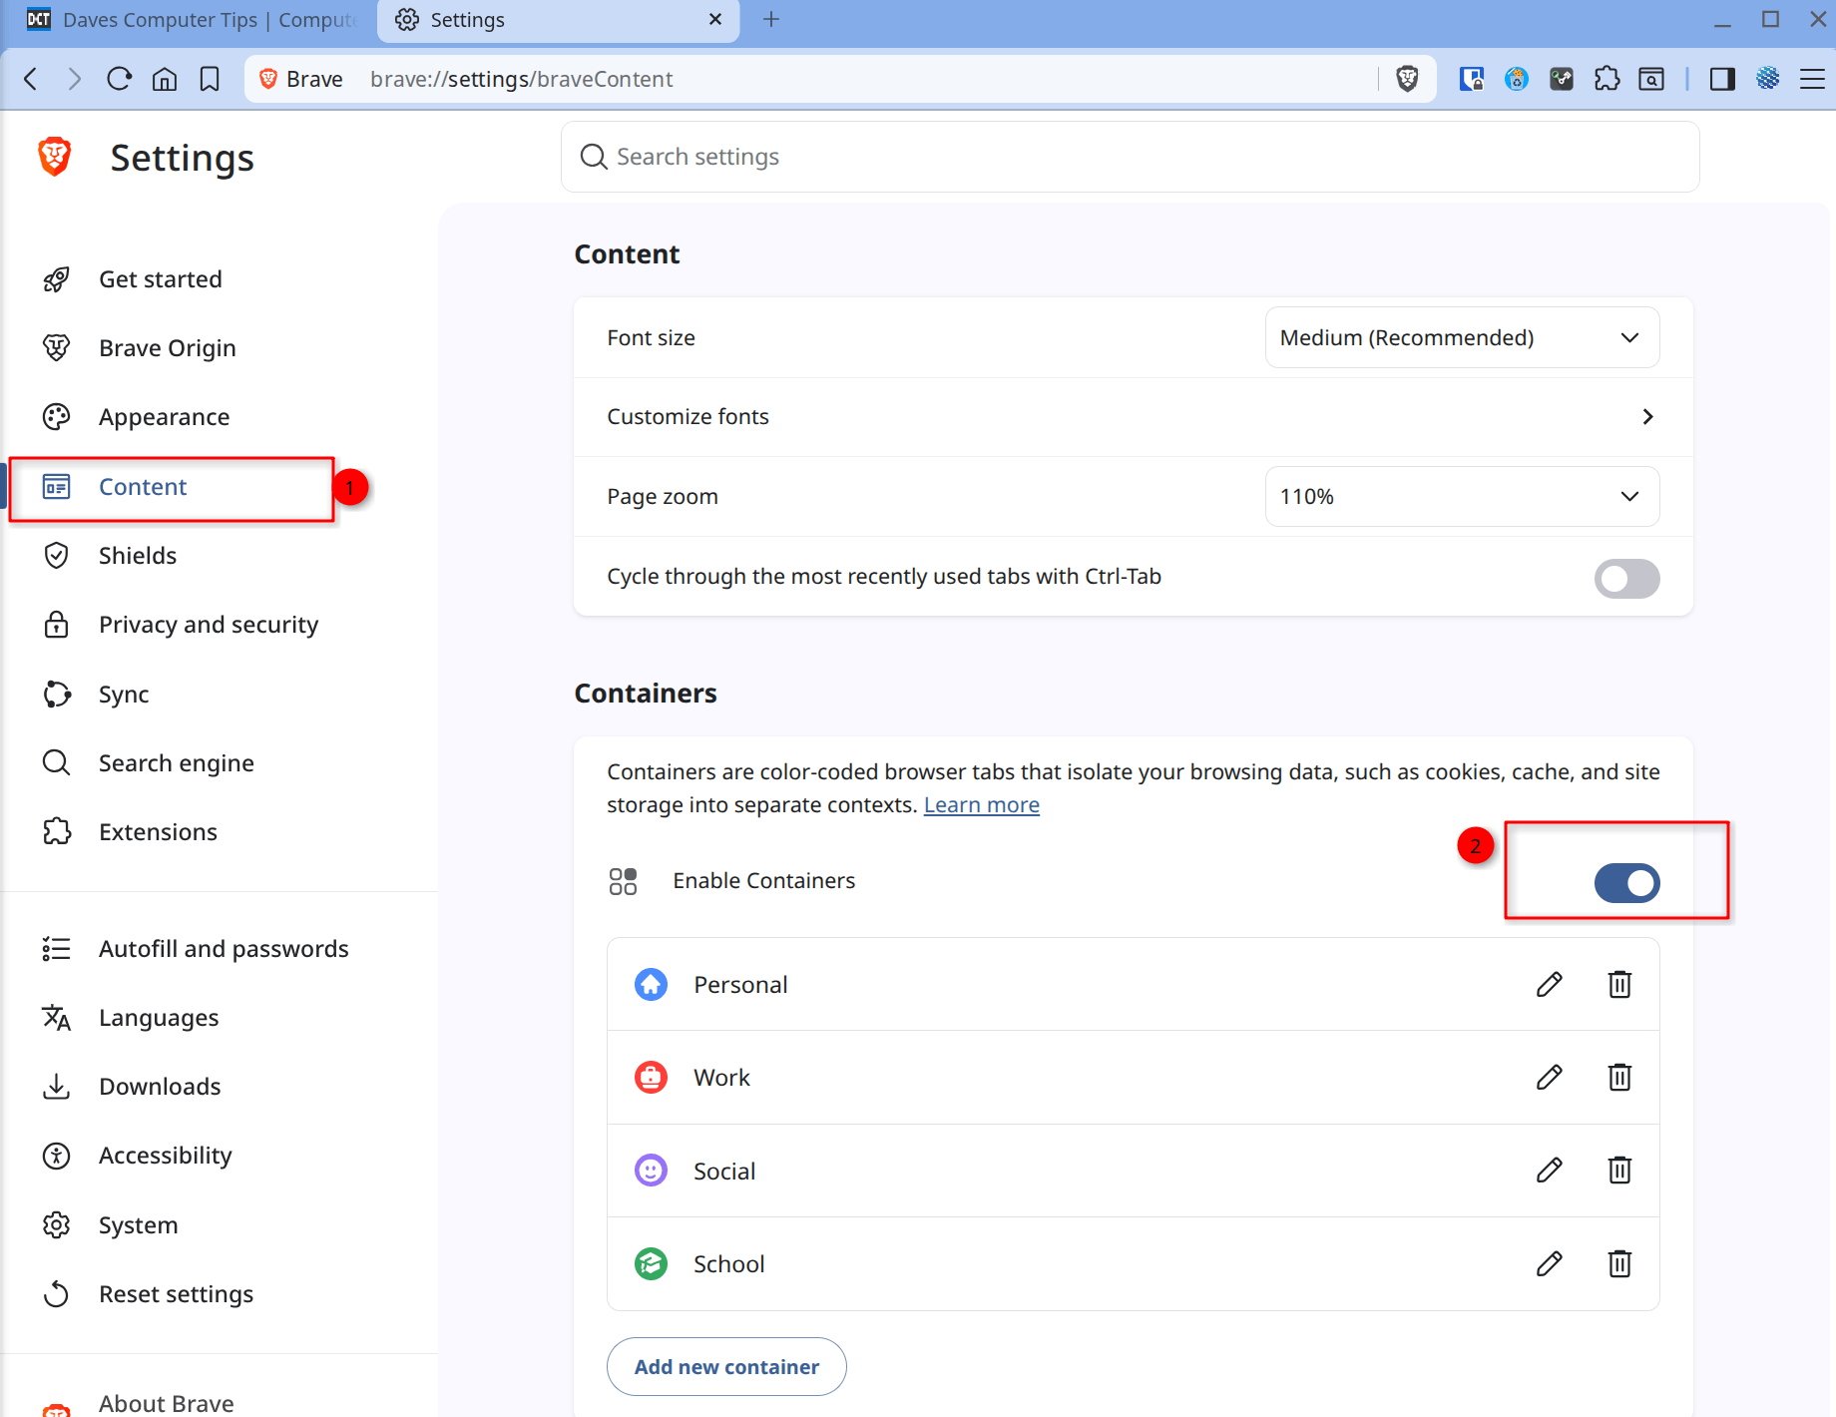Click Add new container button

tap(726, 1367)
